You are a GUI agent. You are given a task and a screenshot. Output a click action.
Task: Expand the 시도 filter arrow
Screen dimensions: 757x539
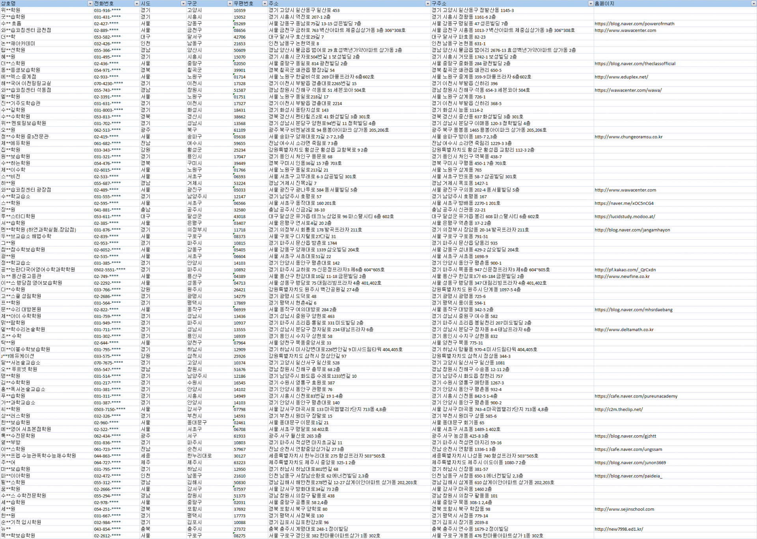tap(183, 4)
